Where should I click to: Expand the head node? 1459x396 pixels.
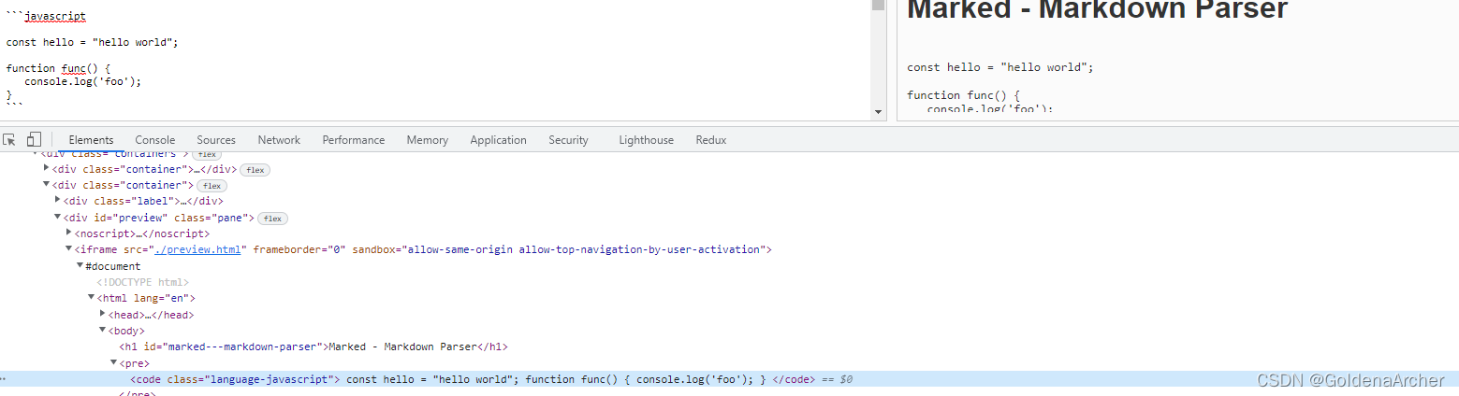tap(103, 314)
